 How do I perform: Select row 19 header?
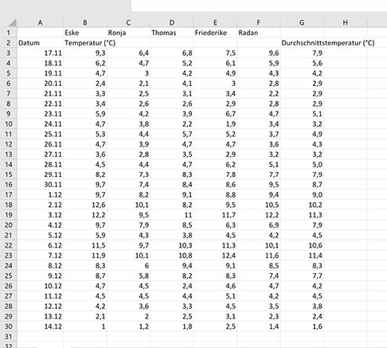pyautogui.click(x=9, y=215)
